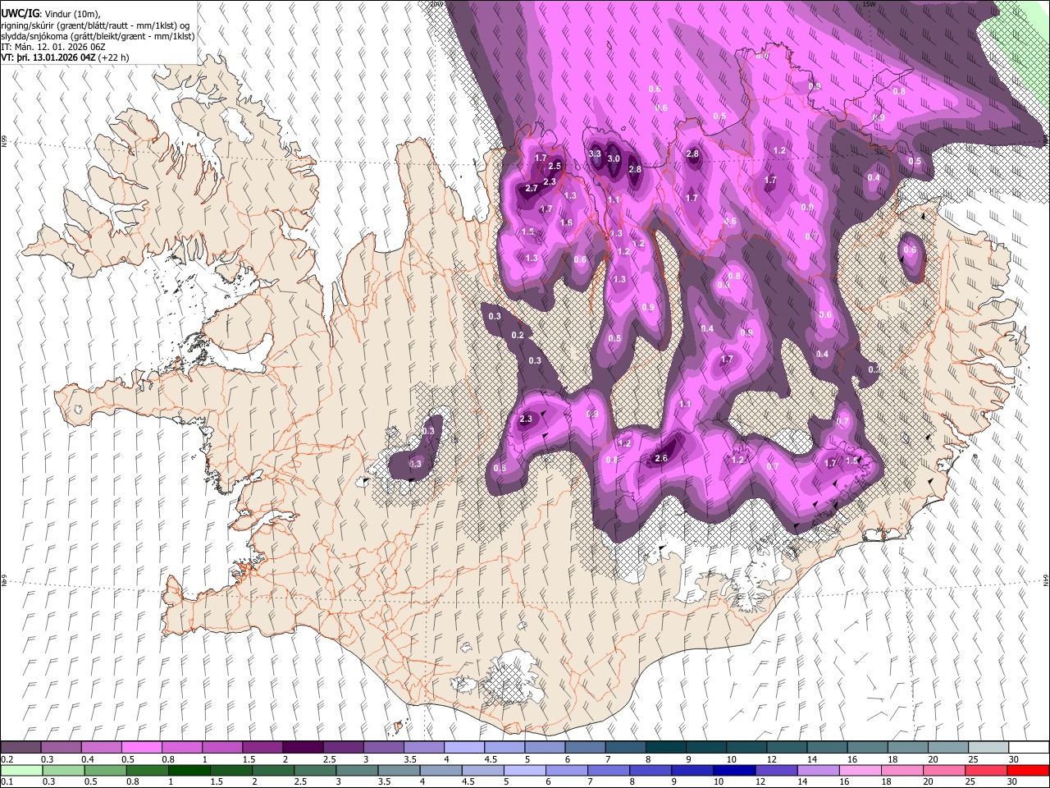
Task: Click the '64N' latitude label at right edge
Action: coord(1046,580)
